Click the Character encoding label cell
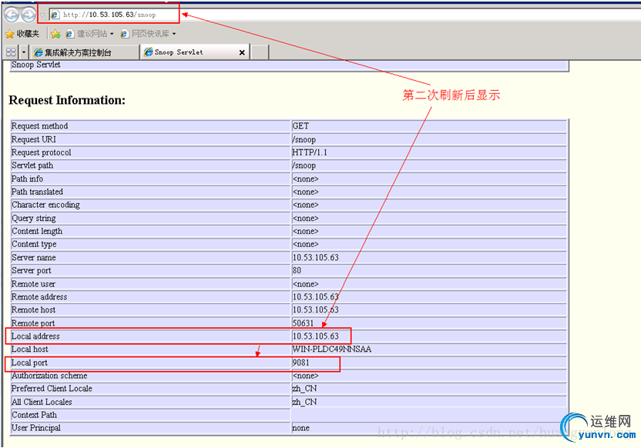The width and height of the screenshot is (641, 448). pos(150,205)
